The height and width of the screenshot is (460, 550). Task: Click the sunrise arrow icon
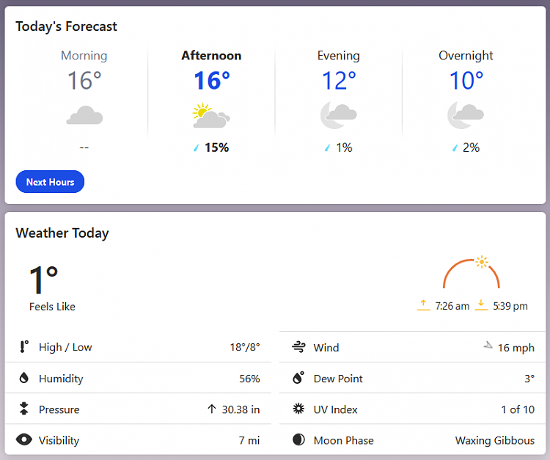click(423, 305)
